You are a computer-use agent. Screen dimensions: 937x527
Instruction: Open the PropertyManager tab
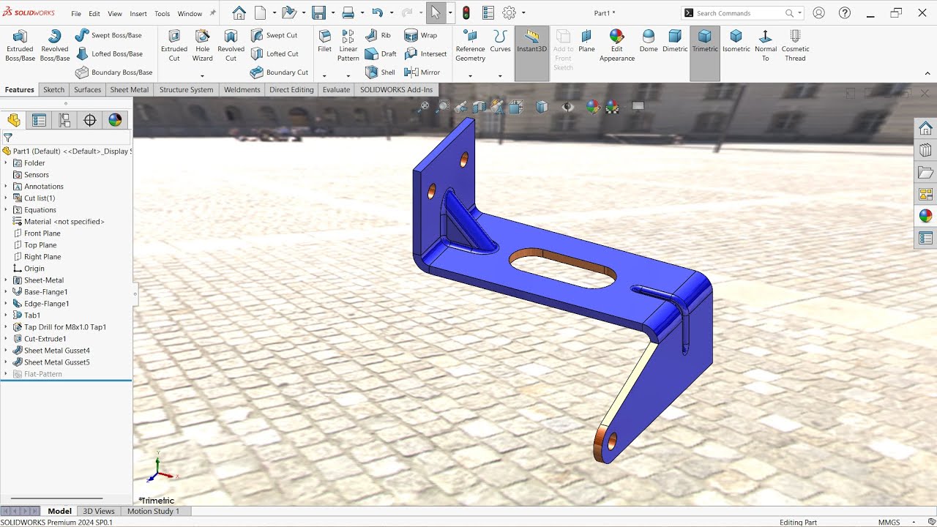[x=39, y=120]
